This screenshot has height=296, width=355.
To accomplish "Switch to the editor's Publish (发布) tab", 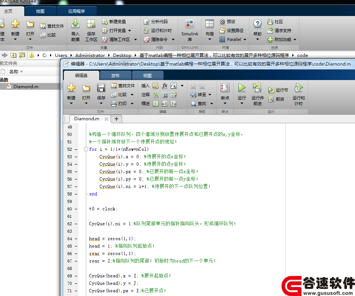I will (115, 76).
